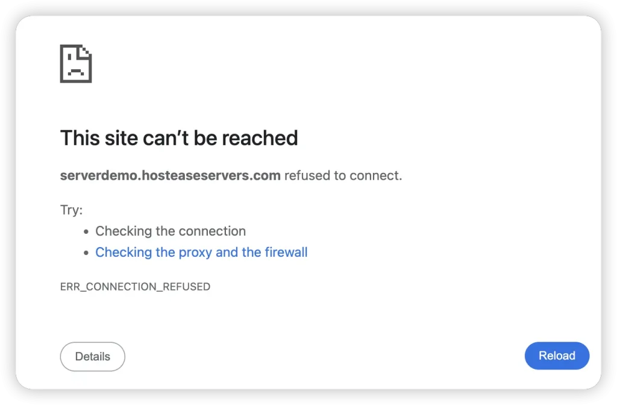
Task: Click refused to connect message text
Action: click(342, 175)
